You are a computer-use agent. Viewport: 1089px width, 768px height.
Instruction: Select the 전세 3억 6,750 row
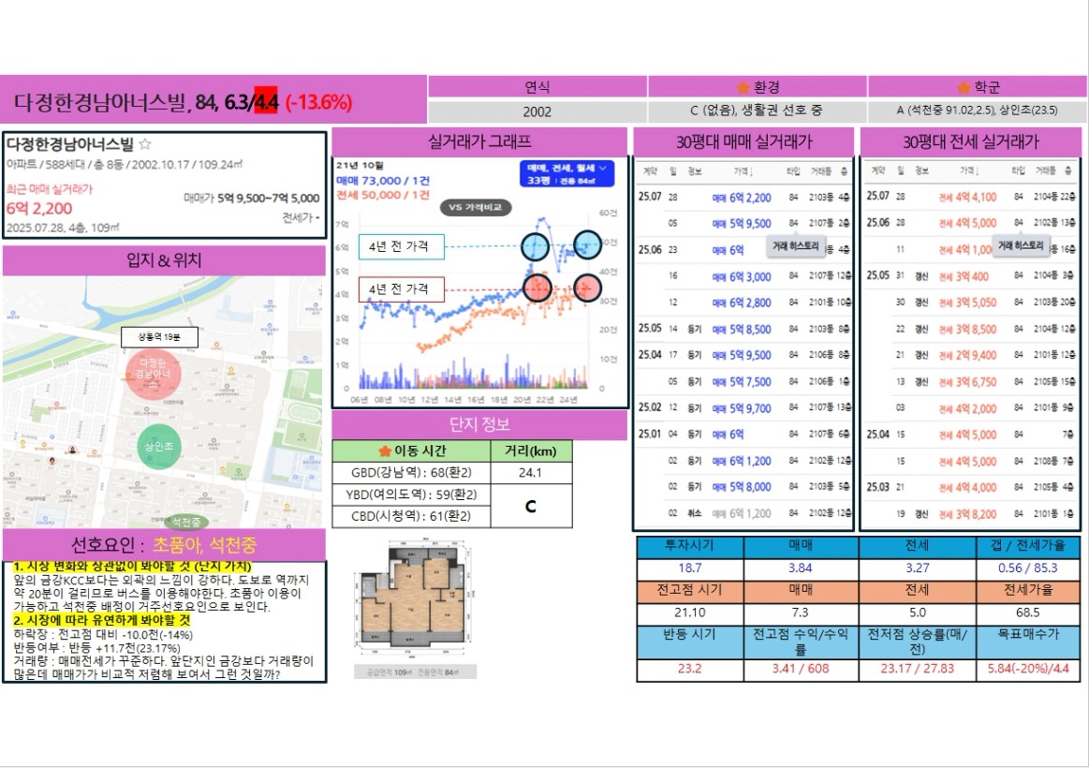click(970, 382)
